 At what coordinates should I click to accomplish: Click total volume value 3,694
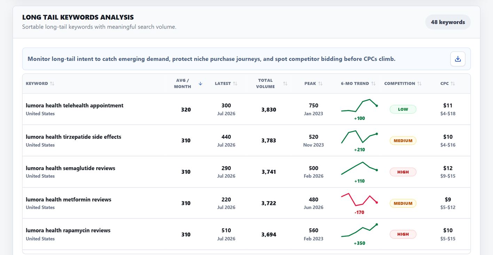click(269, 234)
